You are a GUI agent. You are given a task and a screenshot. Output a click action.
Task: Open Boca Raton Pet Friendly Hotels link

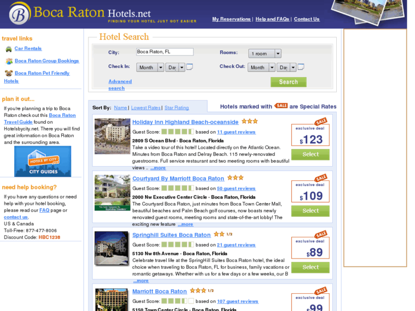coord(37,77)
